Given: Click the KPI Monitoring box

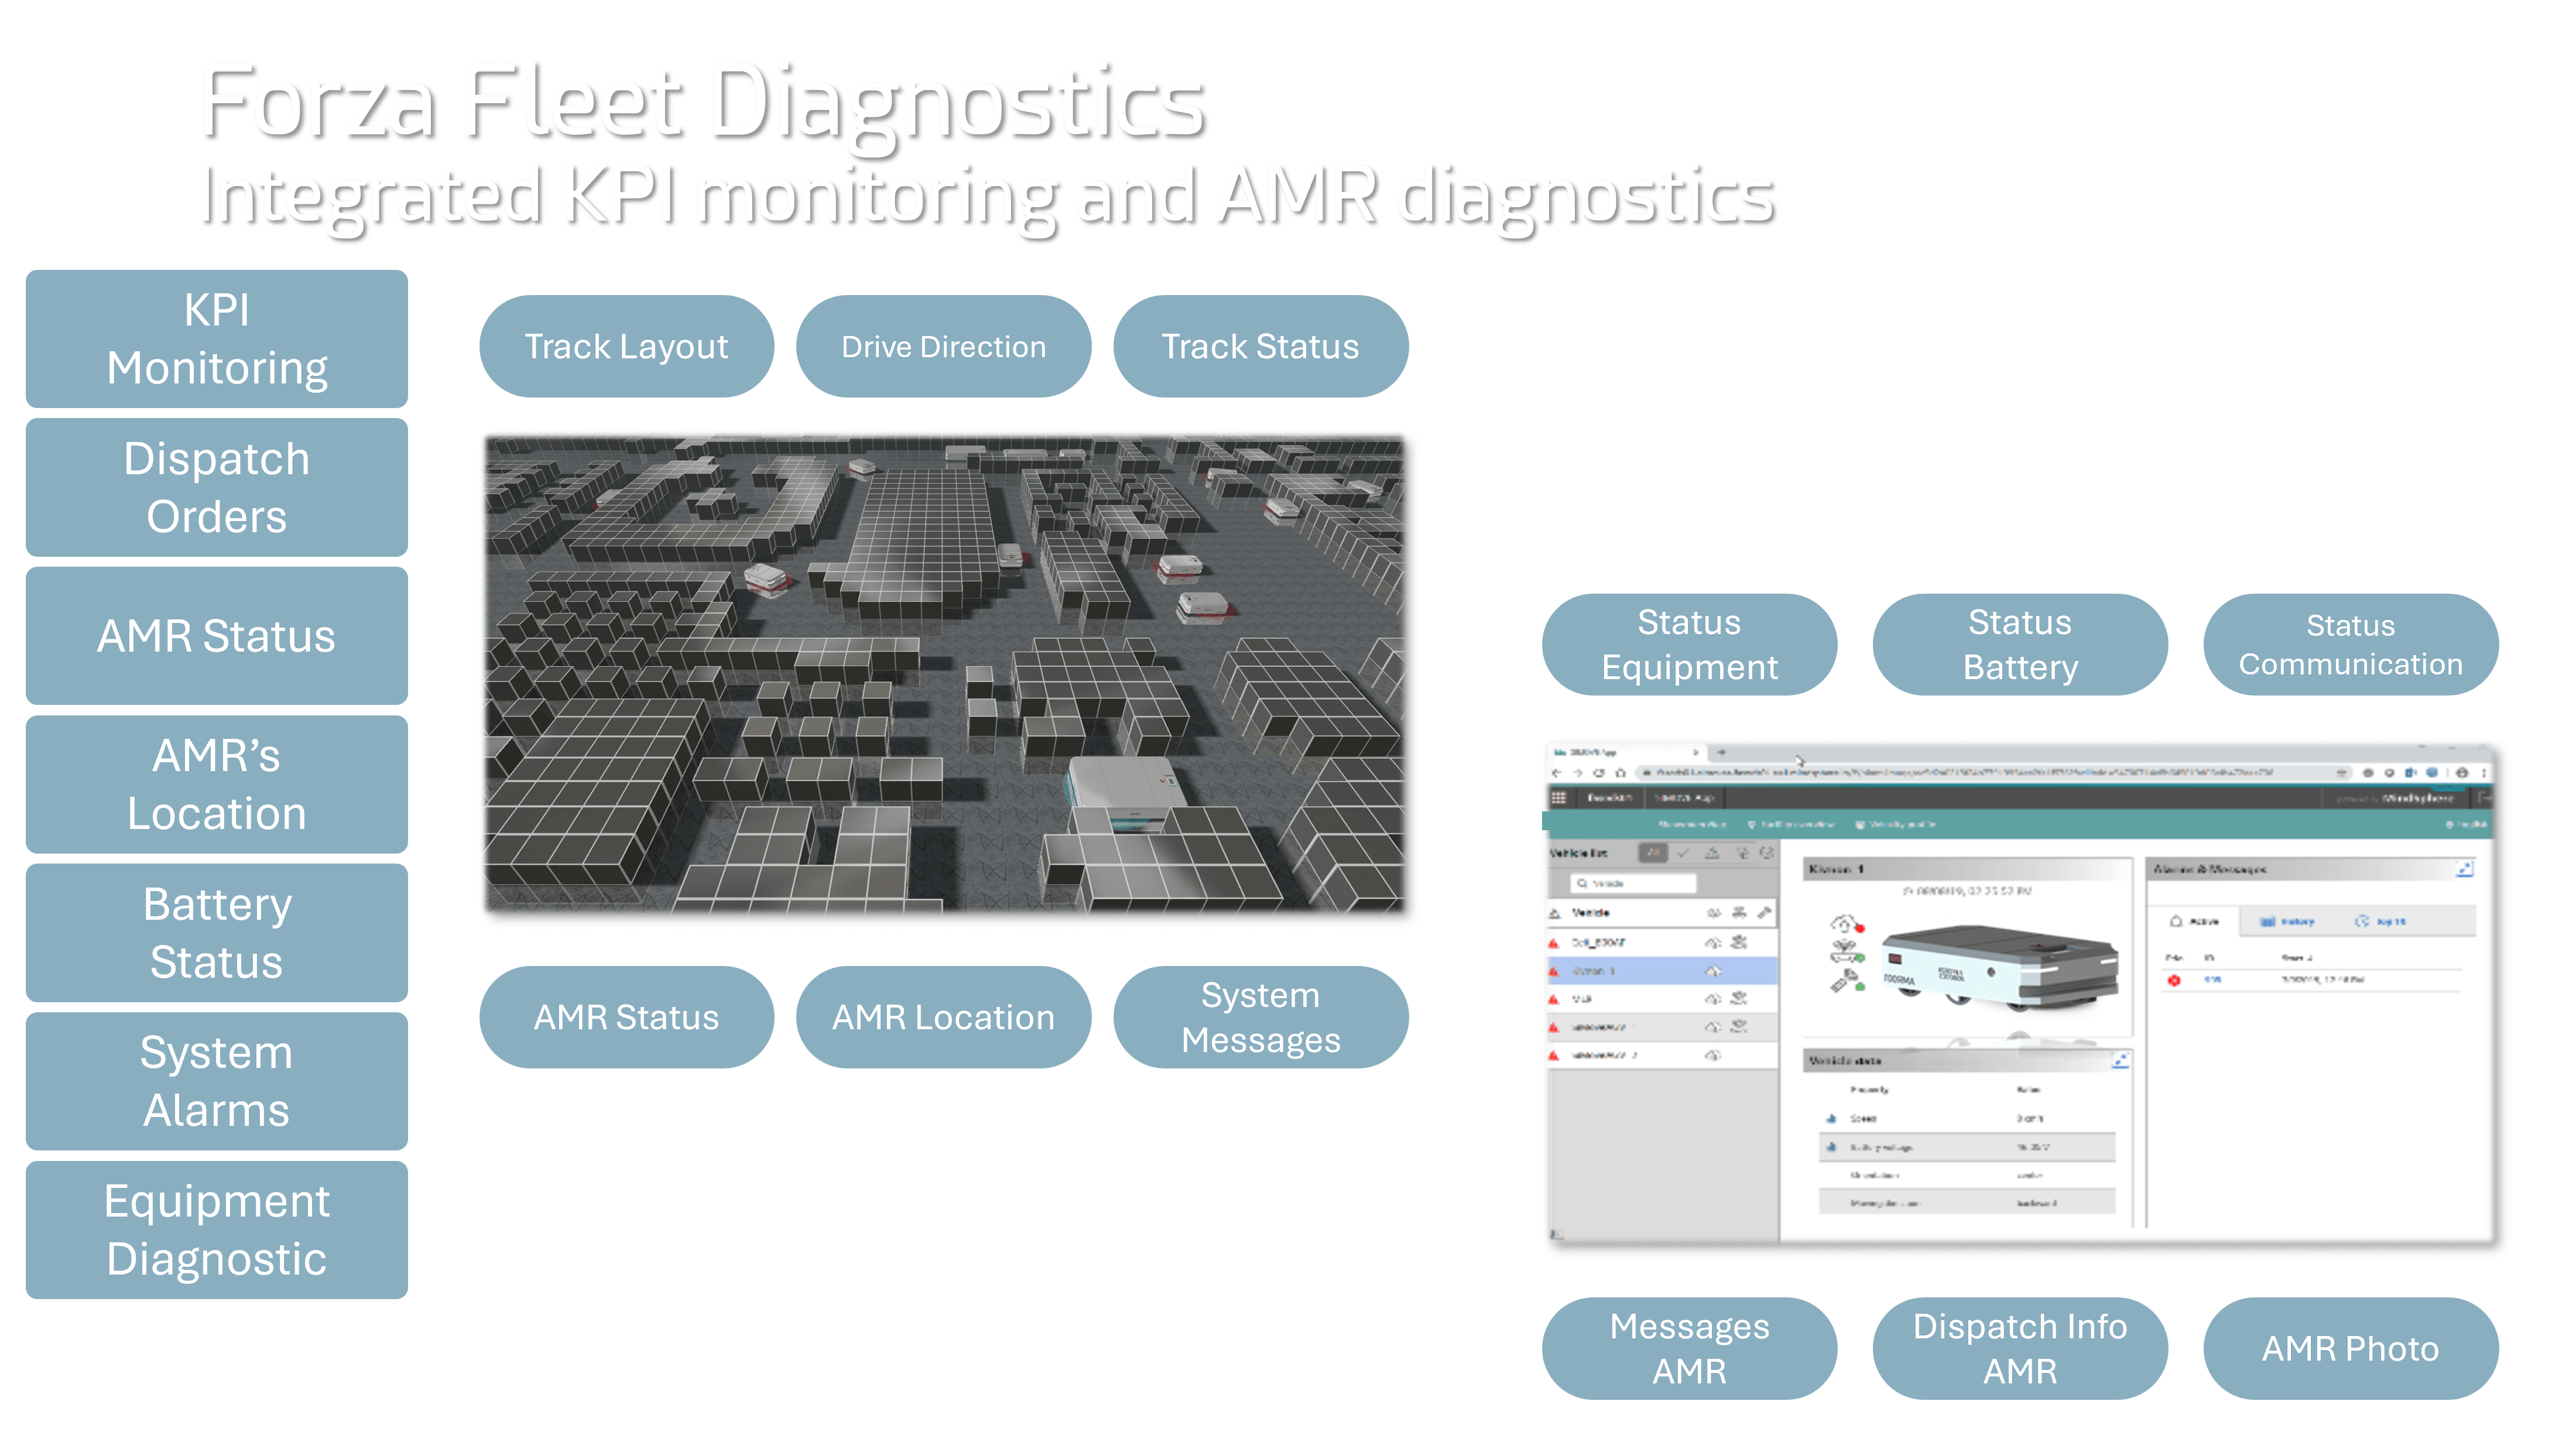Looking at the screenshot, I should pyautogui.click(x=217, y=339).
